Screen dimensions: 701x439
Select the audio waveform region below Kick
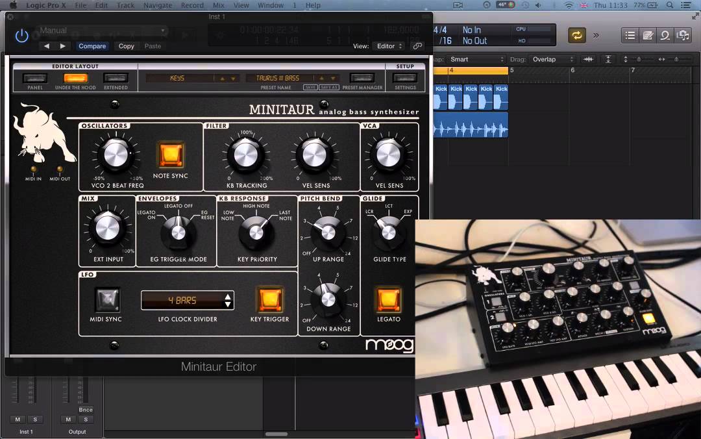pos(471,125)
